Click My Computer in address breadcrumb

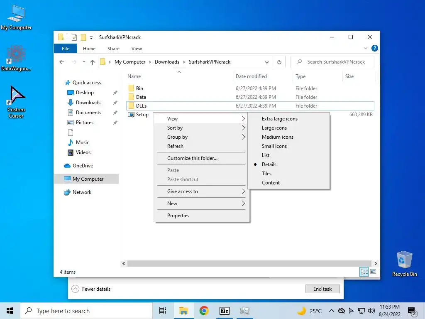click(x=130, y=62)
